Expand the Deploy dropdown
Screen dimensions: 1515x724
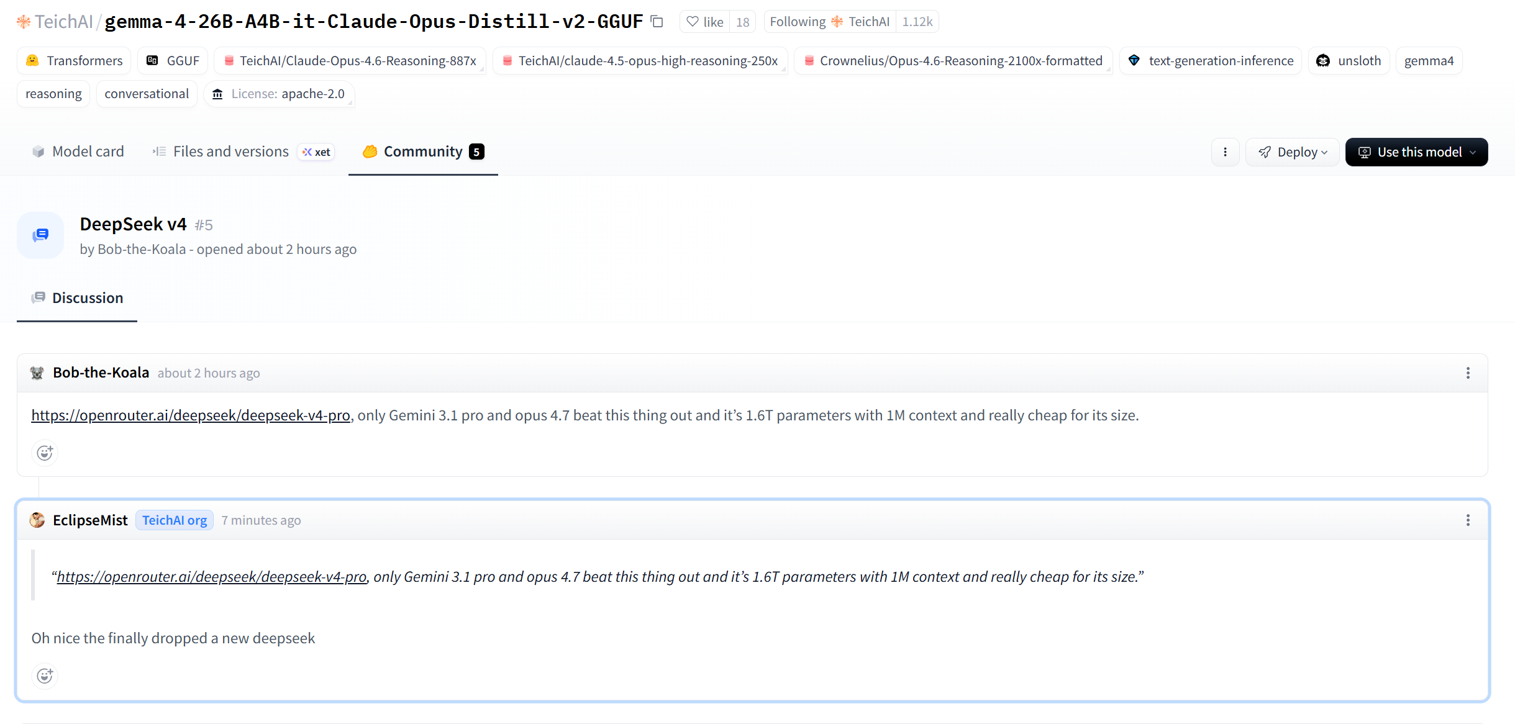1293,152
